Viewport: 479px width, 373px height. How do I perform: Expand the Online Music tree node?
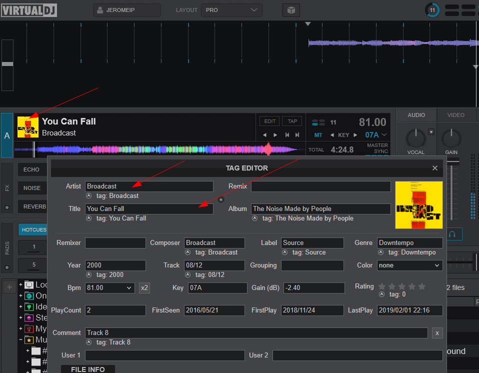pos(21,295)
